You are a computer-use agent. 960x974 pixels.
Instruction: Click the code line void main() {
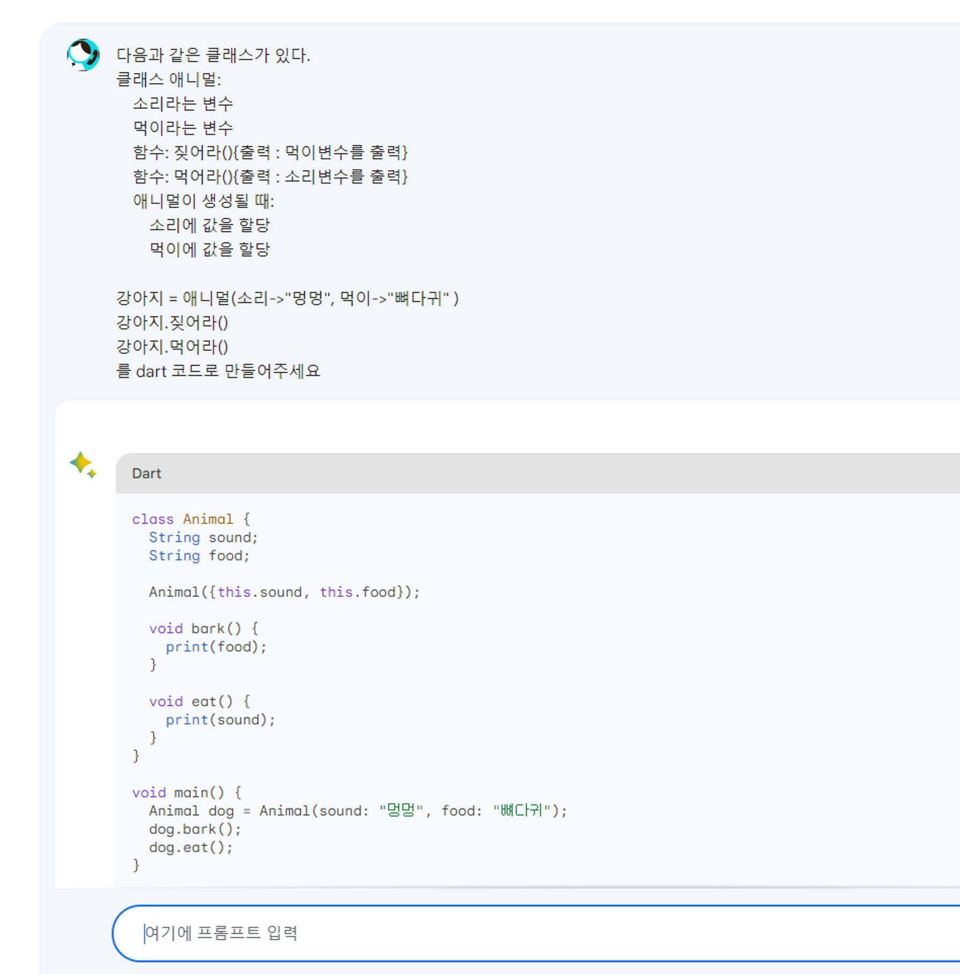coord(187,793)
